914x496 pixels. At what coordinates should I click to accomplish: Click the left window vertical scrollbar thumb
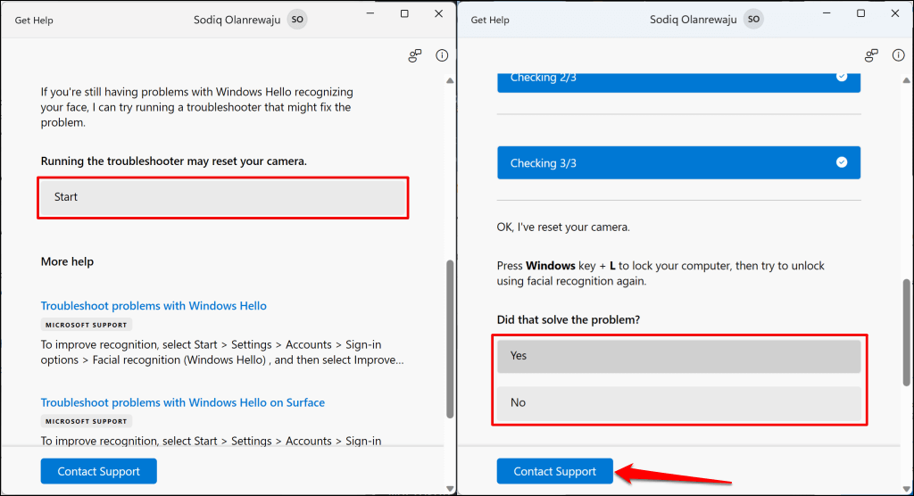click(x=449, y=339)
